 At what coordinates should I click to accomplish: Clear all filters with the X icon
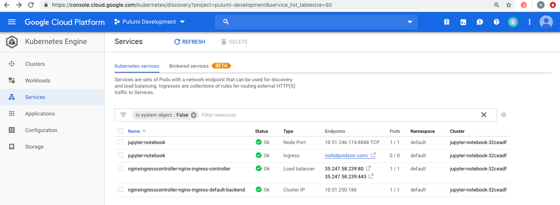click(484, 115)
